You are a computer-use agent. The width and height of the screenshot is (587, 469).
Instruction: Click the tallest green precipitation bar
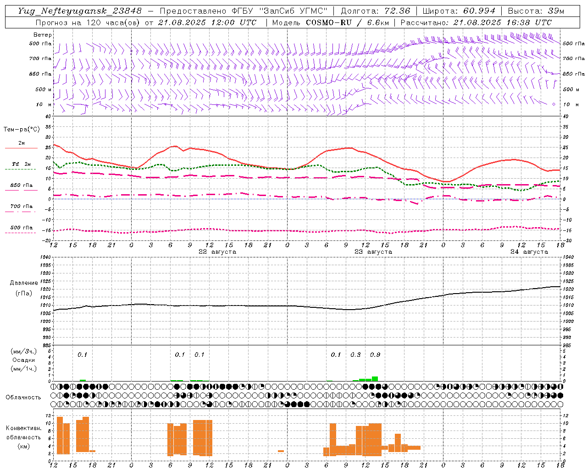pyautogui.click(x=375, y=378)
